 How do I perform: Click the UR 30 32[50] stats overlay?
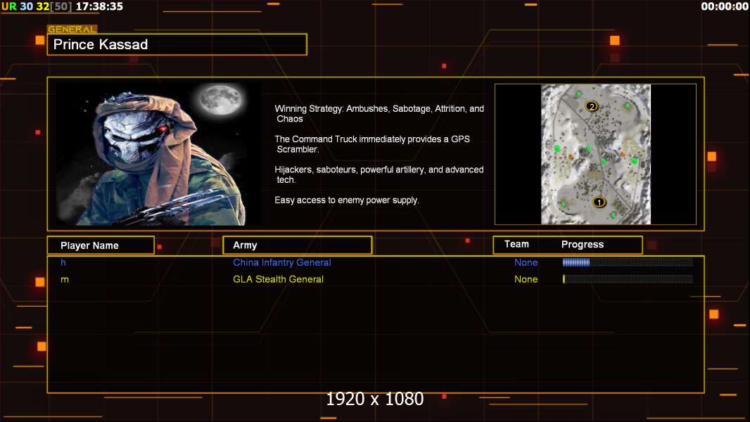pyautogui.click(x=37, y=6)
